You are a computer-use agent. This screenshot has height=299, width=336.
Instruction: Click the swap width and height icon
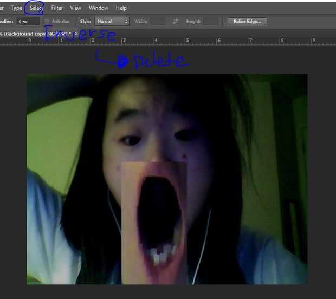175,22
